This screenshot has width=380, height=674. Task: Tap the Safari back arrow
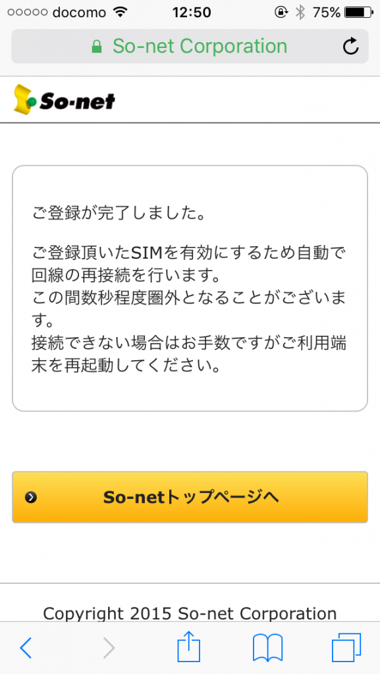26,648
